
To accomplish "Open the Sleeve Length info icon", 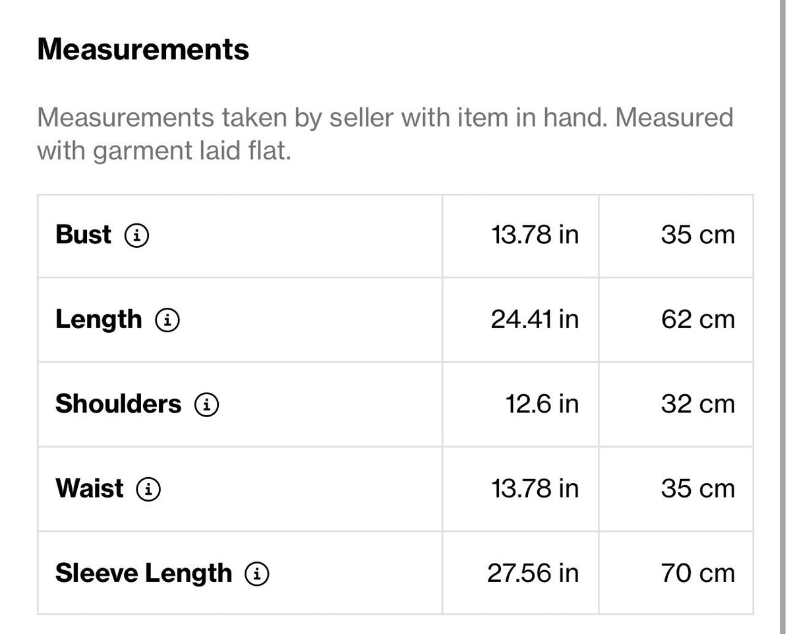I will [x=257, y=573].
